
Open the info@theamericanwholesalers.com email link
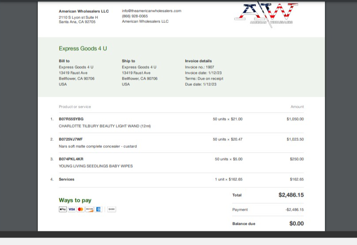(x=152, y=11)
